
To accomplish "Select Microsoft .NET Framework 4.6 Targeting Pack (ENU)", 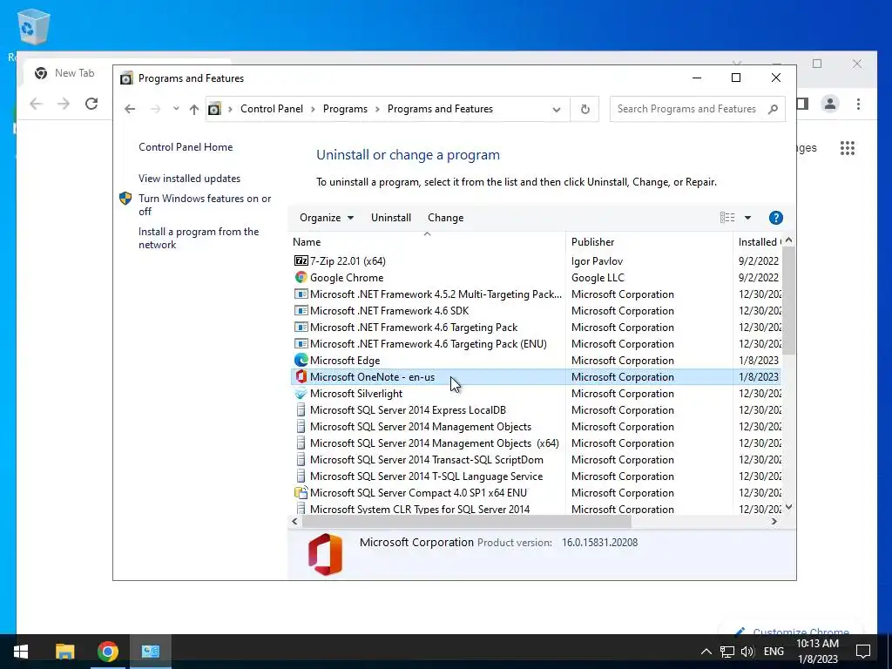I will [x=536, y=343].
